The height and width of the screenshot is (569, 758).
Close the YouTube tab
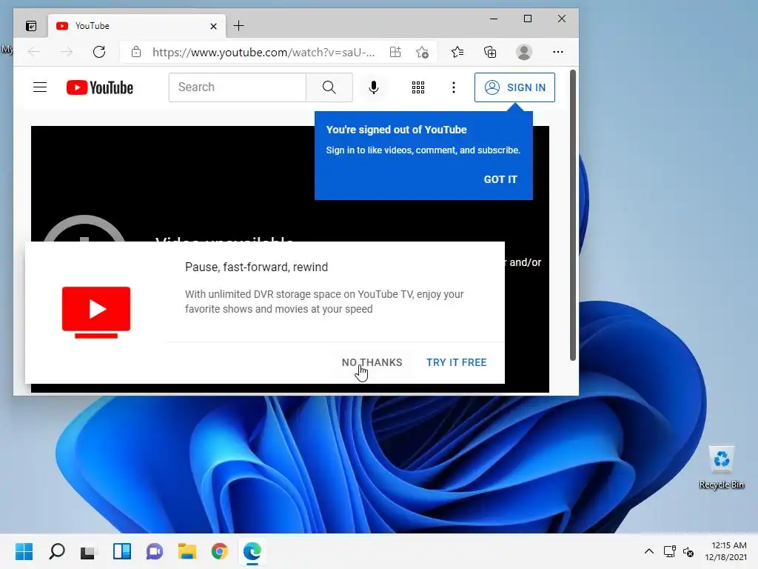click(x=214, y=26)
